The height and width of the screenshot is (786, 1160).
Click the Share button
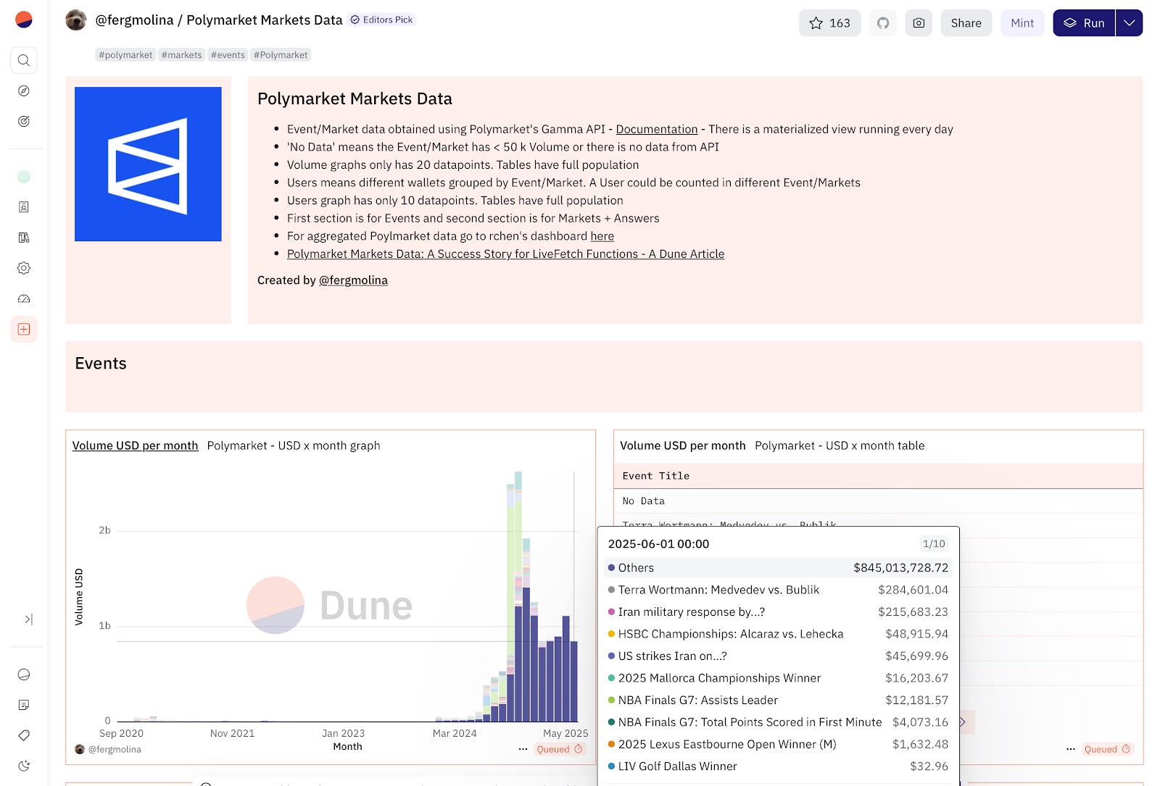tap(966, 23)
